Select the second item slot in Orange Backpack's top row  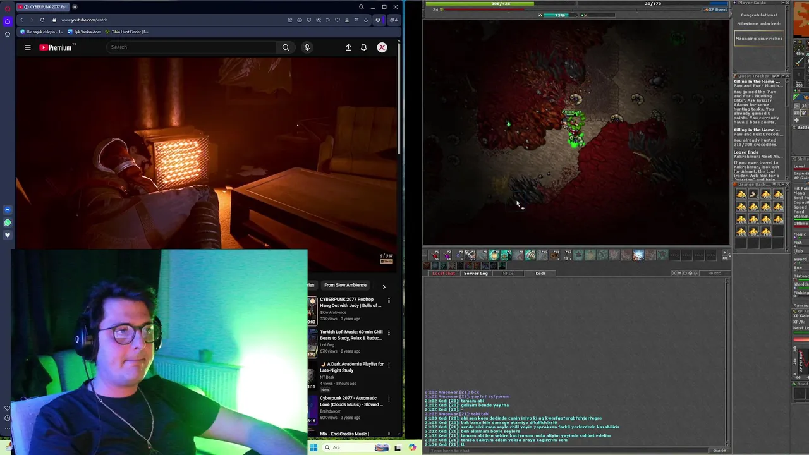[x=753, y=195]
